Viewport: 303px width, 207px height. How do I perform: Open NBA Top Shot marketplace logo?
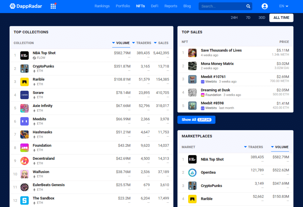click(x=192, y=159)
